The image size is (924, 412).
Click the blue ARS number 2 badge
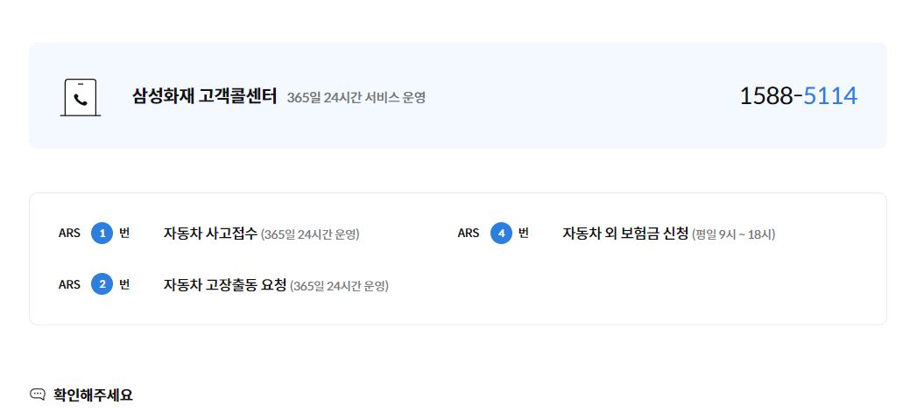[102, 285]
